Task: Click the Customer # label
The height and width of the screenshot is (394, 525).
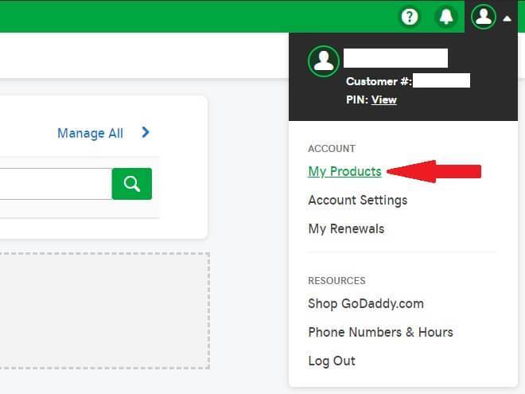Action: [379, 81]
